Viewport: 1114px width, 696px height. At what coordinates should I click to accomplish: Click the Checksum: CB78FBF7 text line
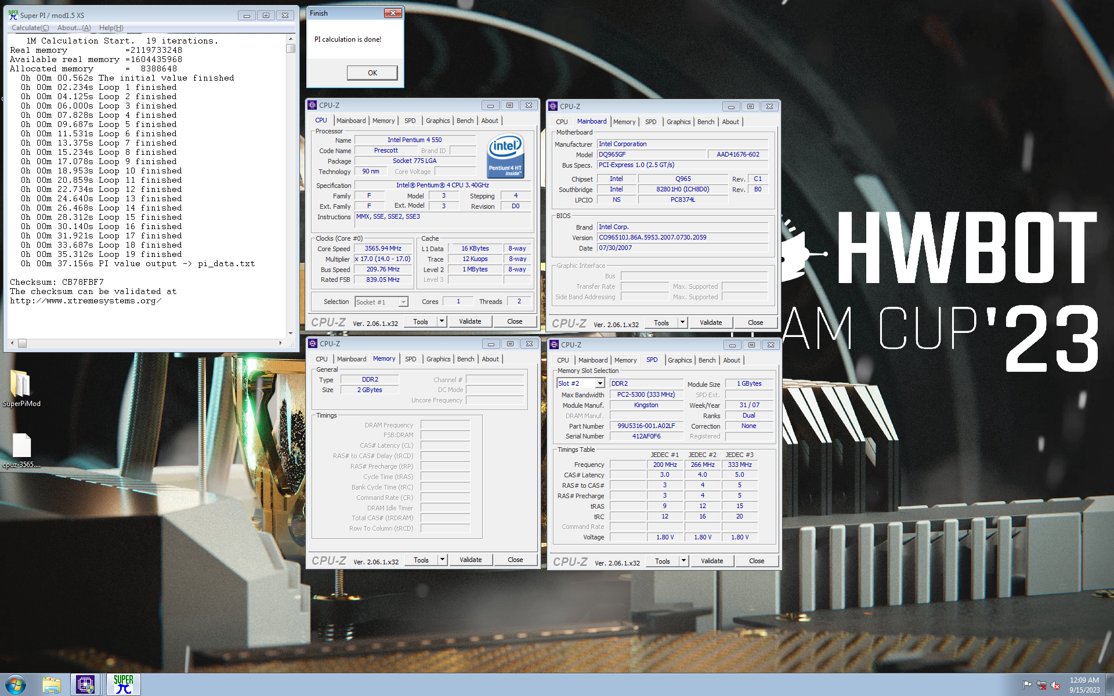click(x=57, y=282)
